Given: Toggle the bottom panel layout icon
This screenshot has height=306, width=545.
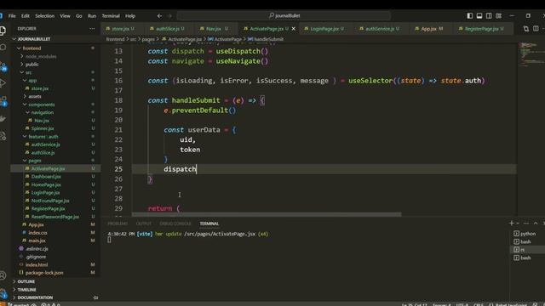Looking at the screenshot, I should [479, 16].
